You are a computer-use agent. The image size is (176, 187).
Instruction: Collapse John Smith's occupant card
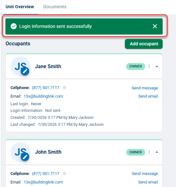click(157, 152)
